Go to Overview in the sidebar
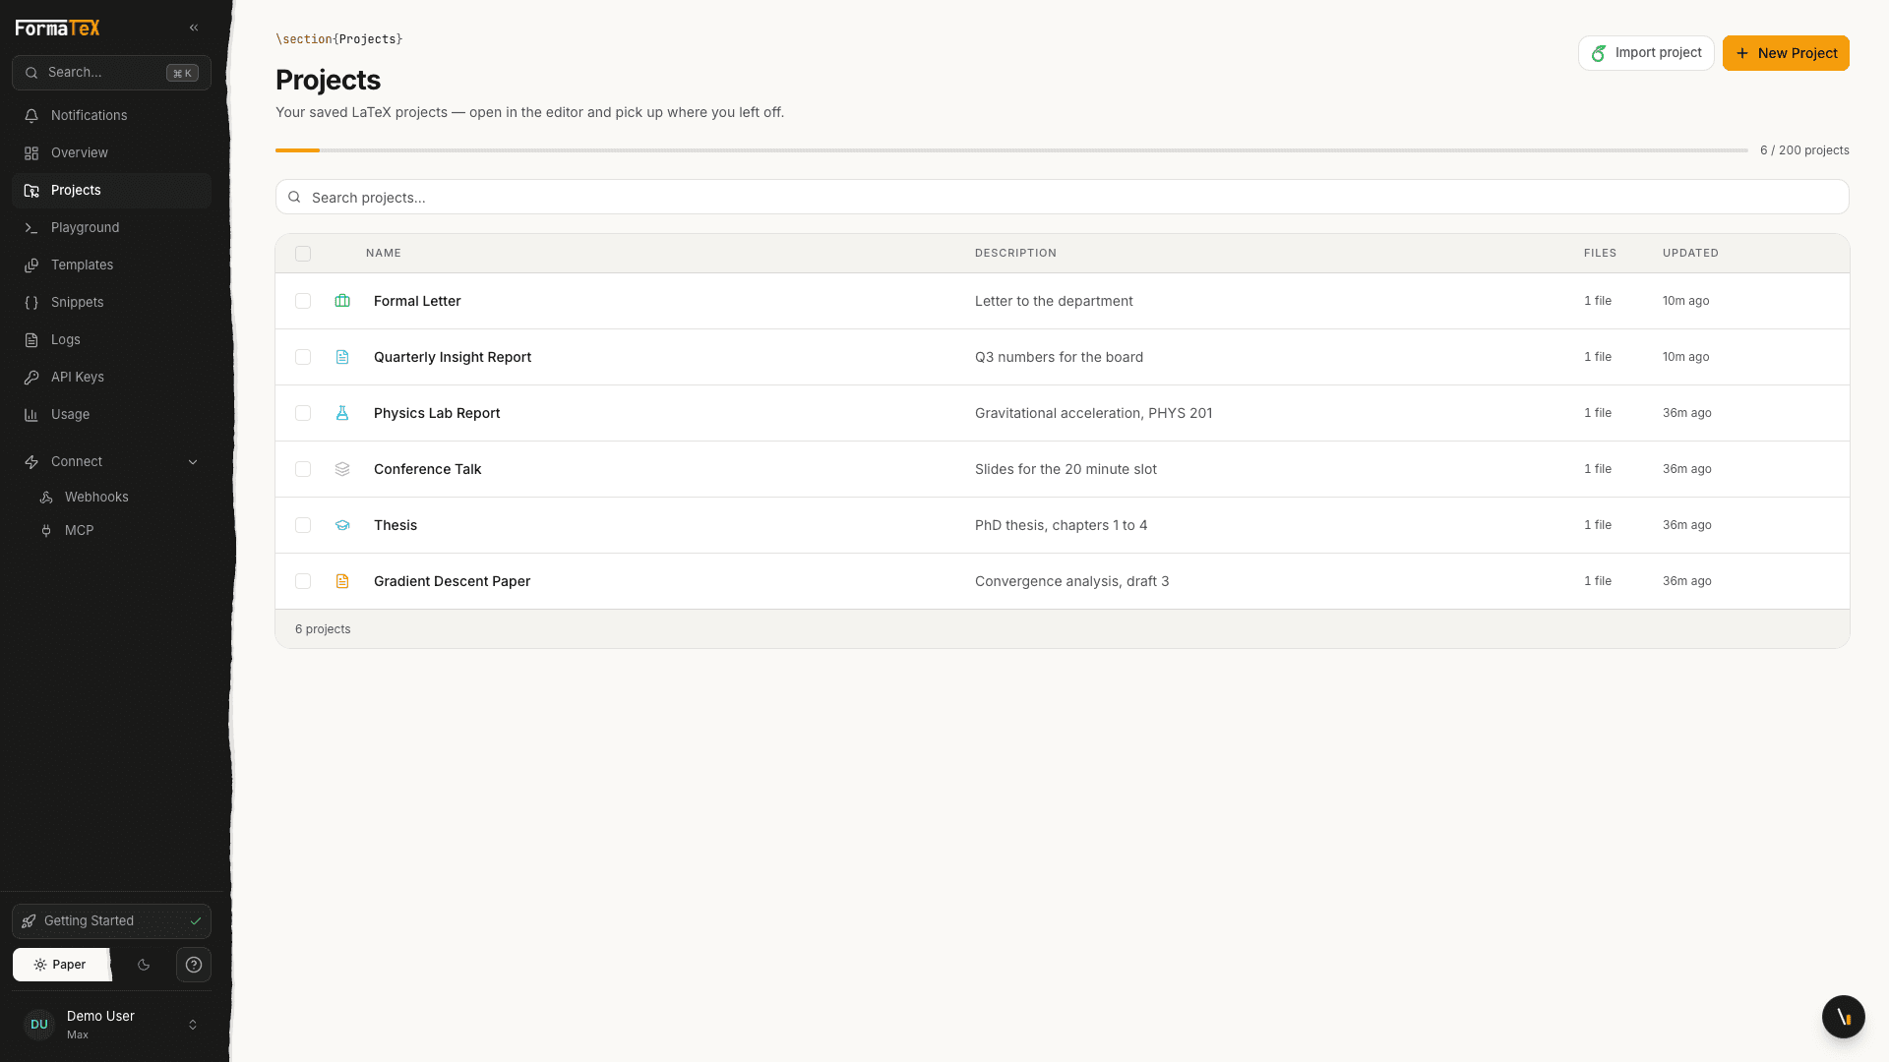Screen dimensions: 1889x1062 coord(111,152)
